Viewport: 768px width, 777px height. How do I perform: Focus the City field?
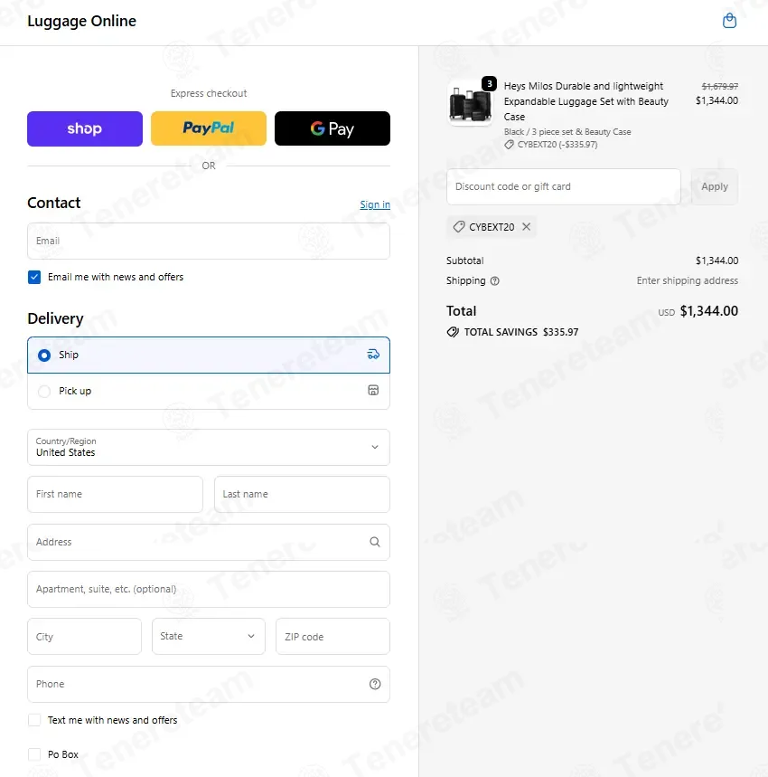tap(84, 636)
